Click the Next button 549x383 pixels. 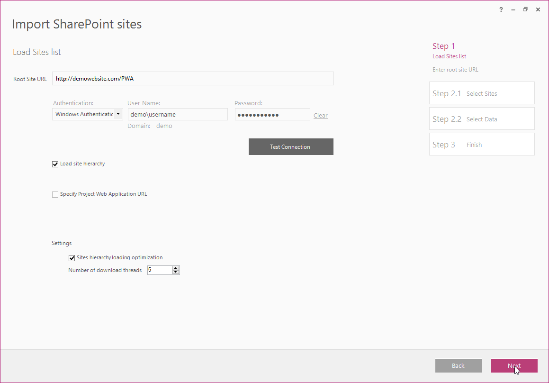(514, 365)
